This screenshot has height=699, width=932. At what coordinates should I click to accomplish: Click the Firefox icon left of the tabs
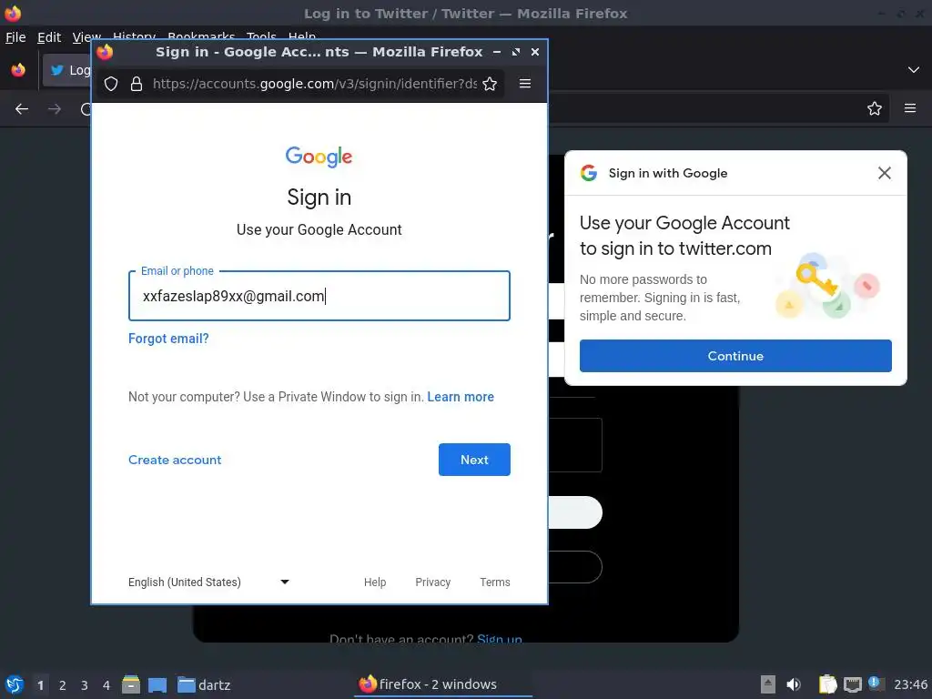click(18, 70)
